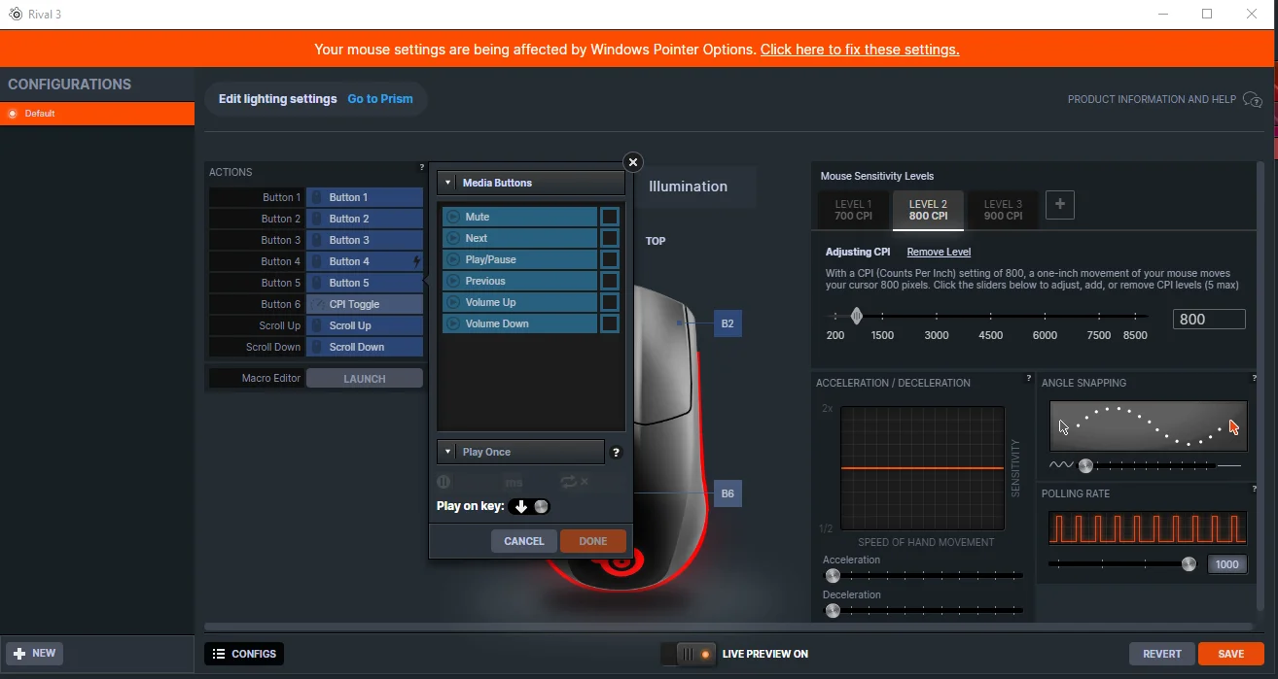
Task: Launch the Macro Editor
Action: point(365,379)
